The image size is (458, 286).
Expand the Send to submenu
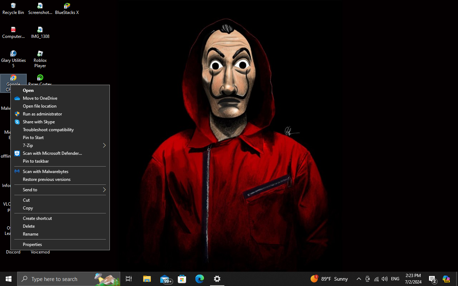pos(60,190)
